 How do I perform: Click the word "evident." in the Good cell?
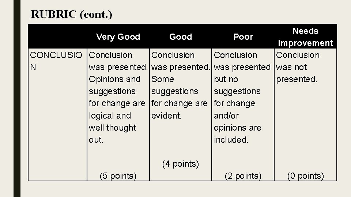pyautogui.click(x=167, y=116)
